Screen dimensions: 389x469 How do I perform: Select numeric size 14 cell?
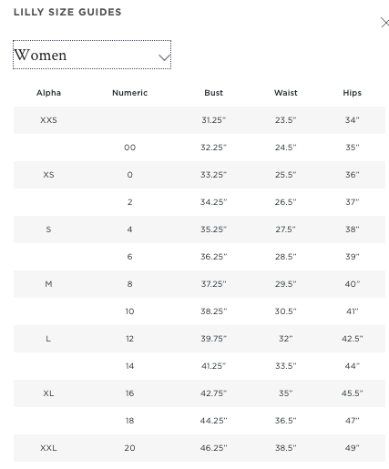point(129,366)
